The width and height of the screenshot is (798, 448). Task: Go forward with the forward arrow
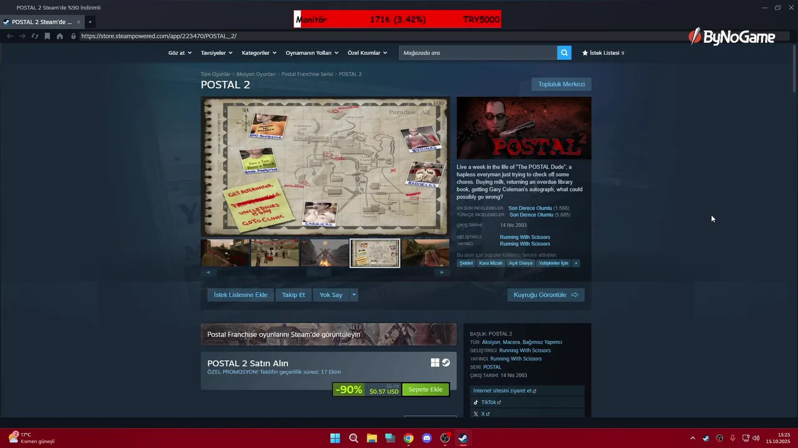point(22,36)
